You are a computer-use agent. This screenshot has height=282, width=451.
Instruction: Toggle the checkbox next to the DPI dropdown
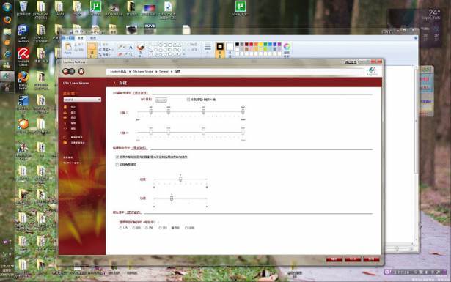click(x=188, y=100)
